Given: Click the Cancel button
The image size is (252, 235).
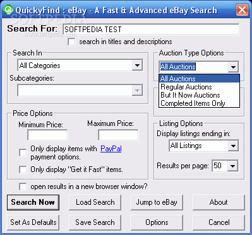Looking at the screenshot, I should pyautogui.click(x=219, y=222).
